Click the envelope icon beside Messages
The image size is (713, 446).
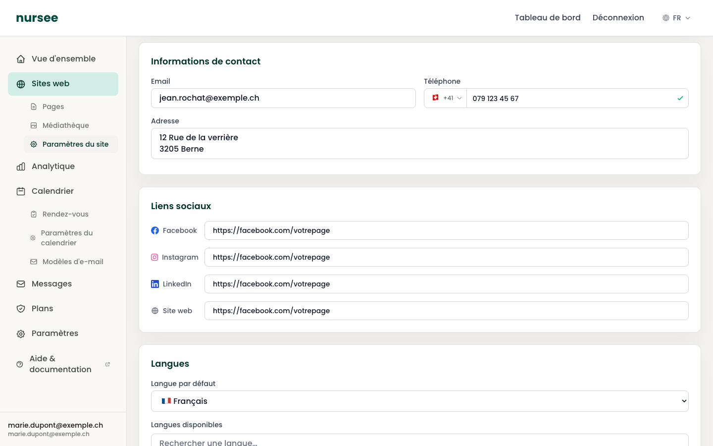(21, 284)
